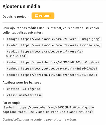This screenshot has width=106, height=125.
Task: Click the peertube embed tag snippet
Action: 53,62
